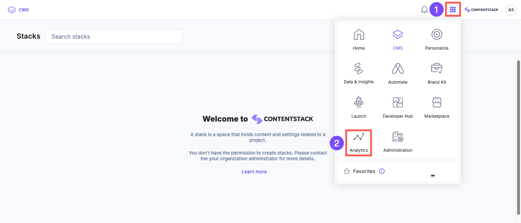521x223 pixels.
Task: Open the notifications bell icon
Action: pos(424,10)
